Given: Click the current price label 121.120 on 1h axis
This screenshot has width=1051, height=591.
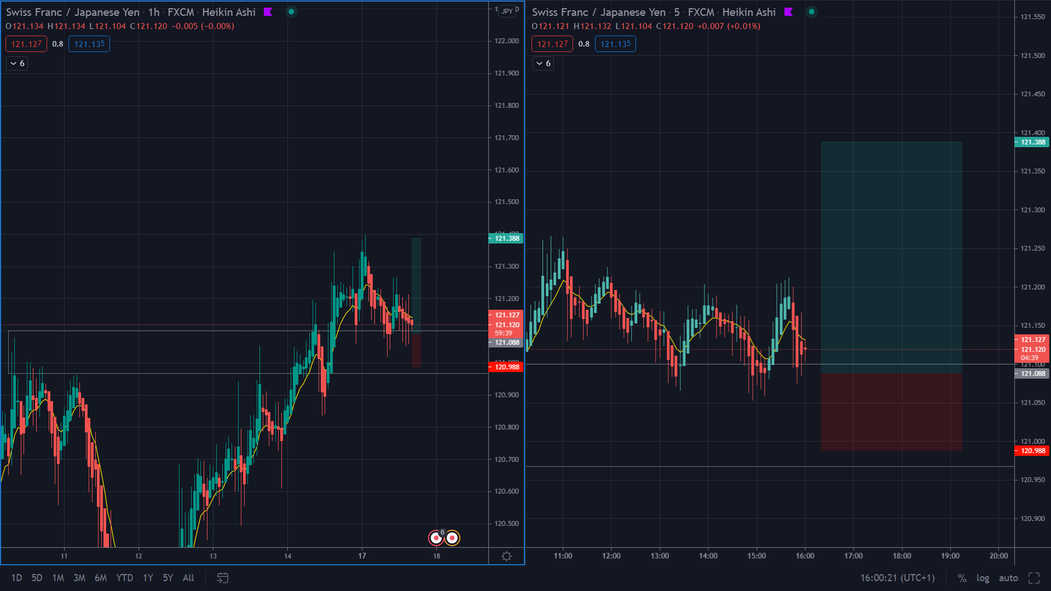Looking at the screenshot, I should click(506, 325).
